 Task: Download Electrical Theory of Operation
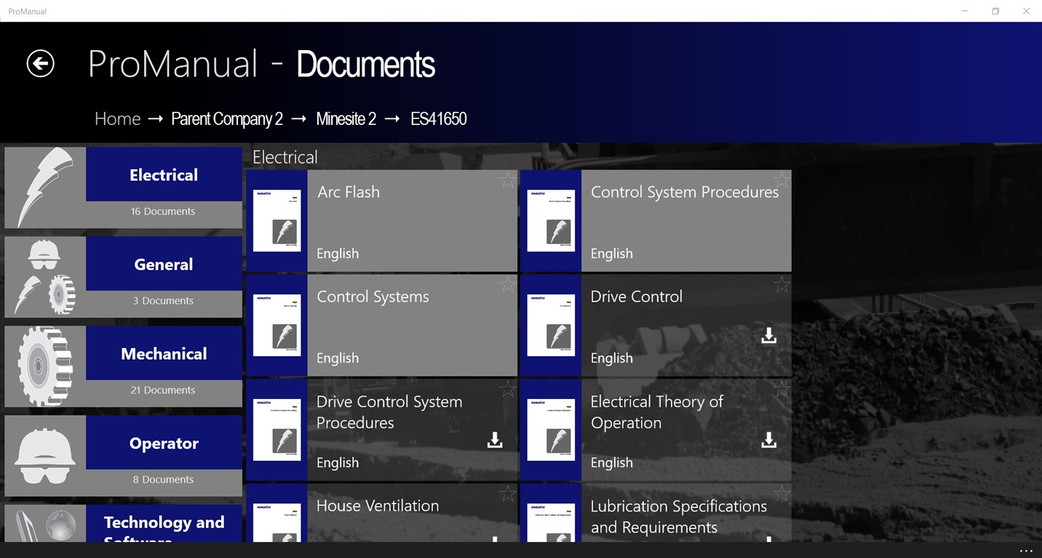[768, 440]
